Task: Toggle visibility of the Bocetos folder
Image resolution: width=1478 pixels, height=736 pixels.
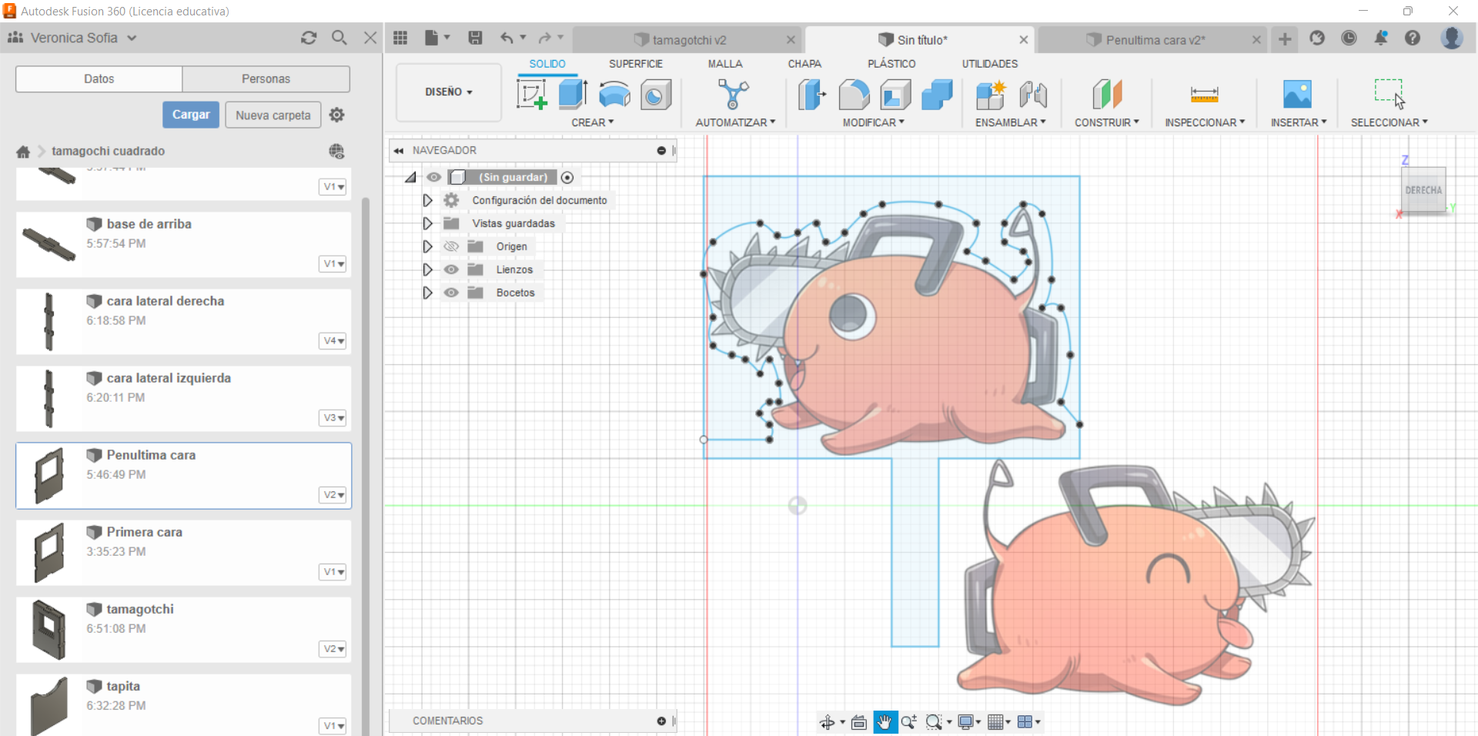Action: pyautogui.click(x=451, y=293)
